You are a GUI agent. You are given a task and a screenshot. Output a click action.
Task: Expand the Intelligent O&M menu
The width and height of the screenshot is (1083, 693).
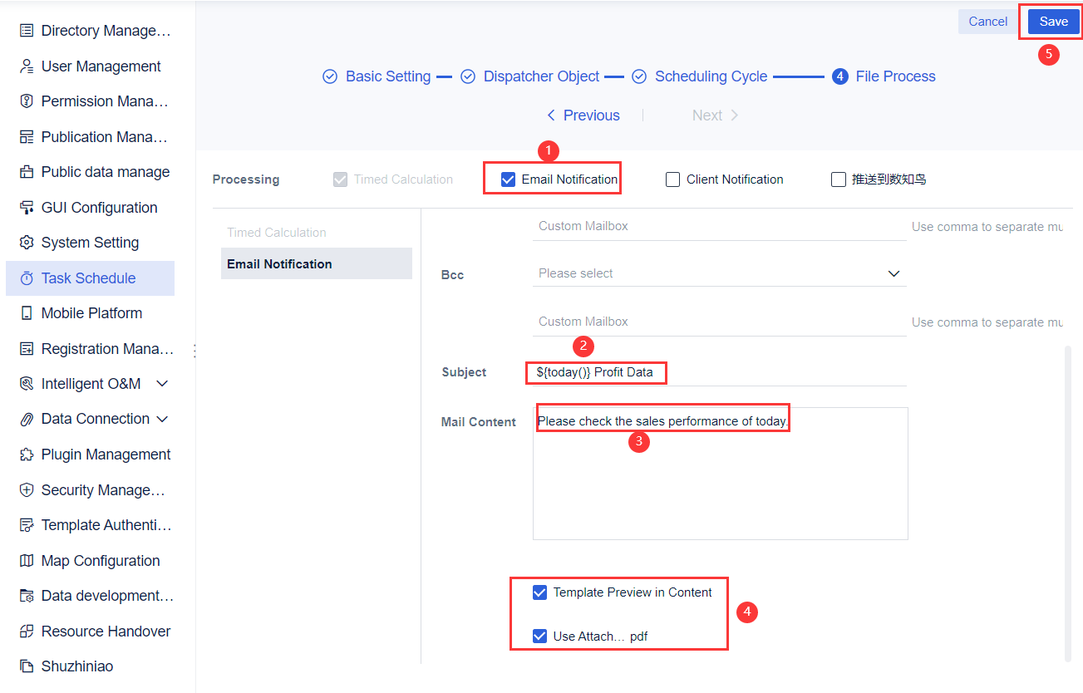click(x=163, y=383)
